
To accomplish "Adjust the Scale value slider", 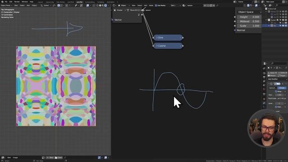I will (x=249, y=26).
